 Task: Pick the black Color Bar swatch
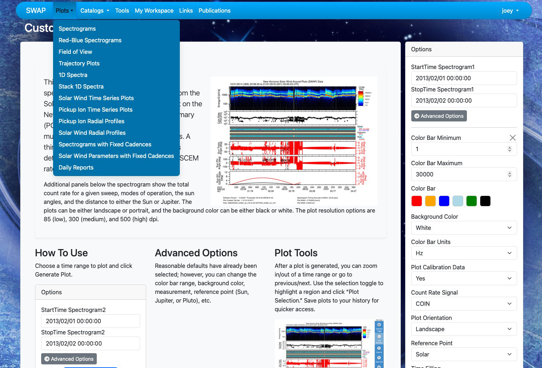tap(485, 201)
